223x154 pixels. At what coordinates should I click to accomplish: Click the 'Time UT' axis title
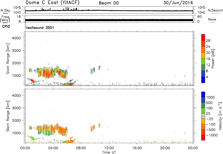(109, 152)
